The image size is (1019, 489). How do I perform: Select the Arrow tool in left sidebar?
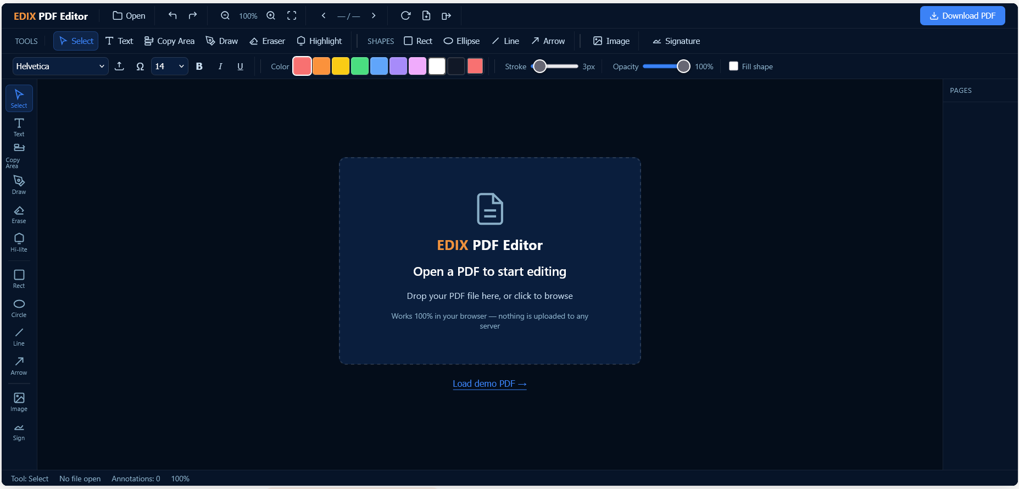19,366
